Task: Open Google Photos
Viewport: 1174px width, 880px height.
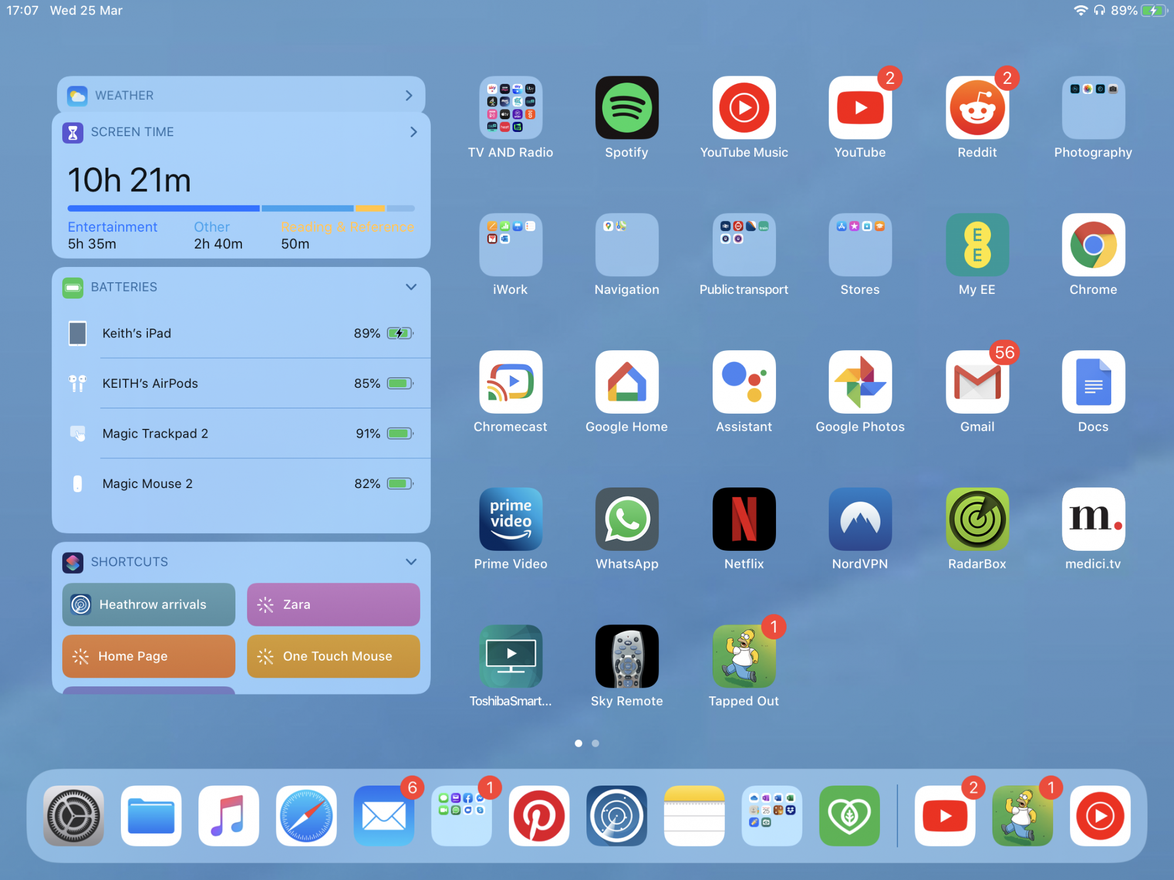Action: coord(860,382)
